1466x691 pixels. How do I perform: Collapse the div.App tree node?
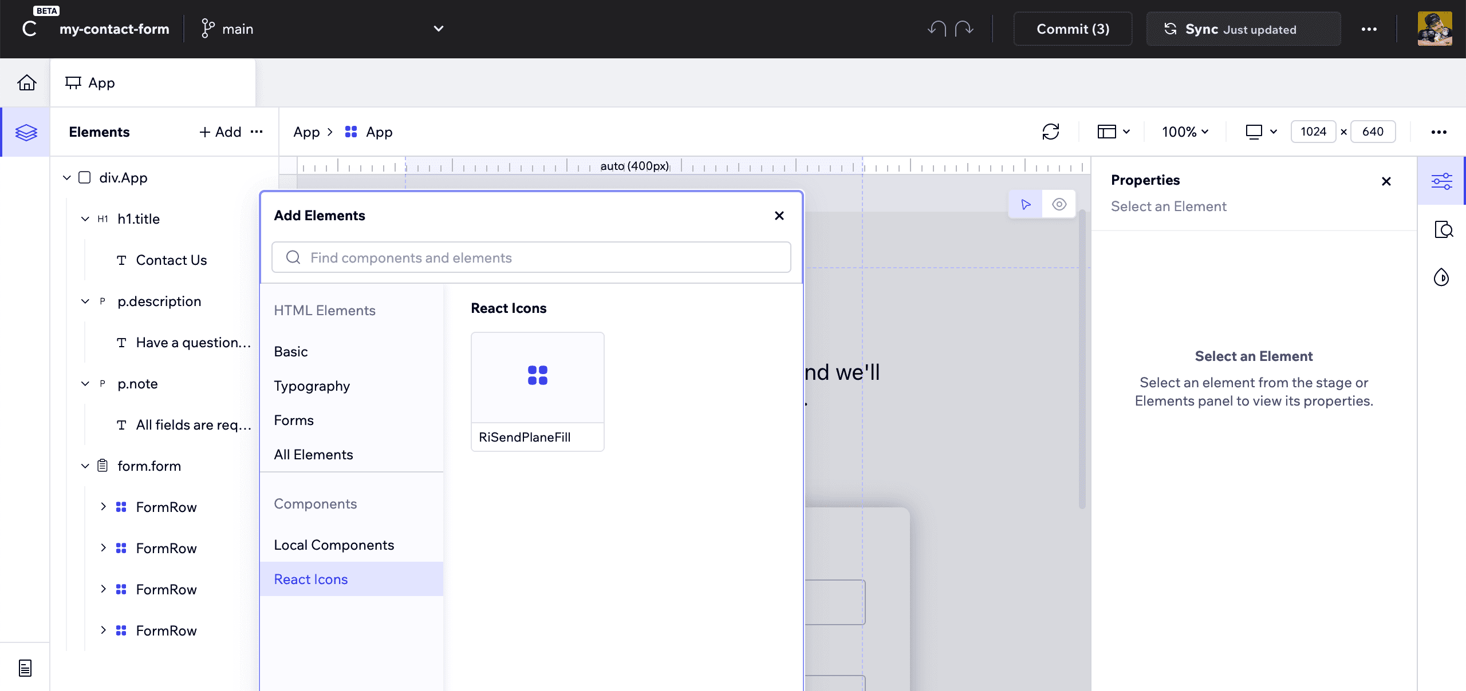click(x=67, y=178)
